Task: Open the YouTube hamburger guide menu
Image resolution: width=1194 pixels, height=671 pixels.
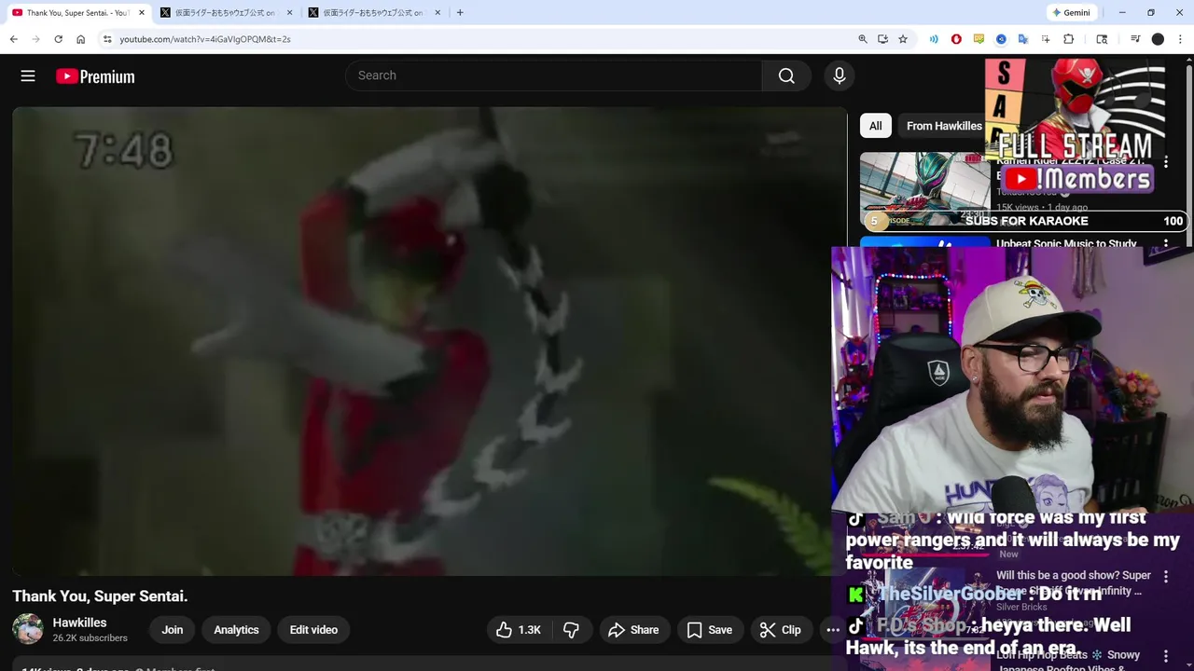Action: tap(28, 76)
